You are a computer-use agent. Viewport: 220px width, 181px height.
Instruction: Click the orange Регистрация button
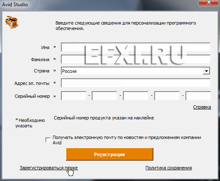tap(110, 154)
